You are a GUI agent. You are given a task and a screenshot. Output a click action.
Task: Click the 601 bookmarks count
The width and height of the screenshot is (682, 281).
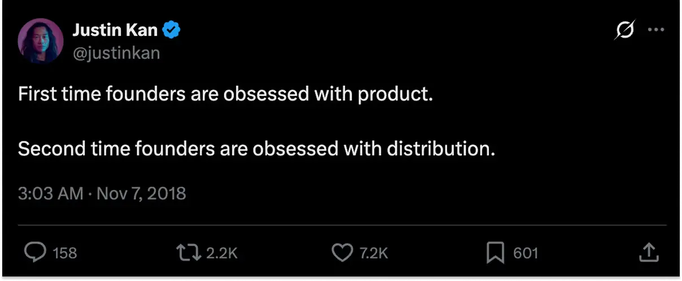tap(526, 253)
